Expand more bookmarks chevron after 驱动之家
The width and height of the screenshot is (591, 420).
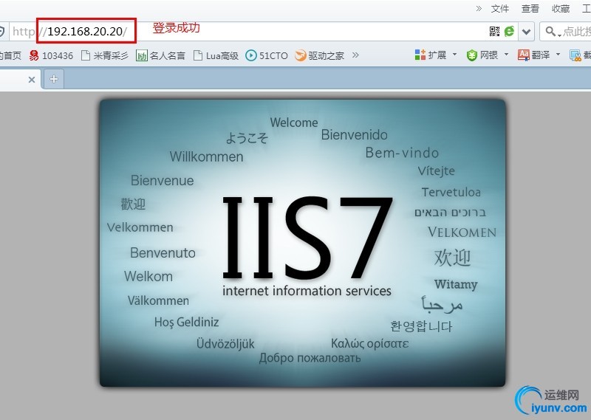pos(355,55)
